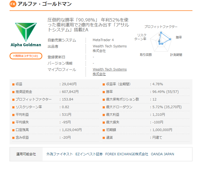This screenshot has height=170, width=199.
Task: Click the radar chart 計測期間 axis label
Action: click(176, 55)
